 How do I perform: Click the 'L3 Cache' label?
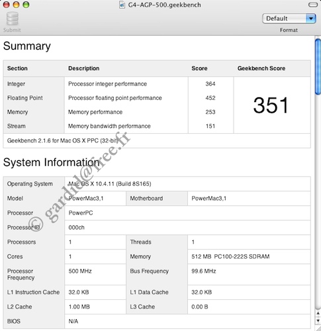pos(142,307)
